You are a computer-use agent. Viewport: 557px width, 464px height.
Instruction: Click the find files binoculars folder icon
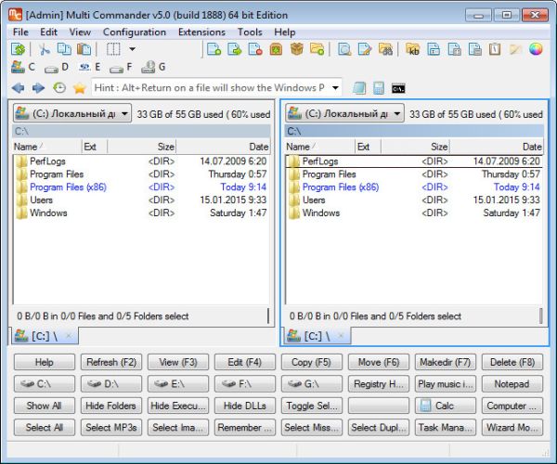coord(385,49)
